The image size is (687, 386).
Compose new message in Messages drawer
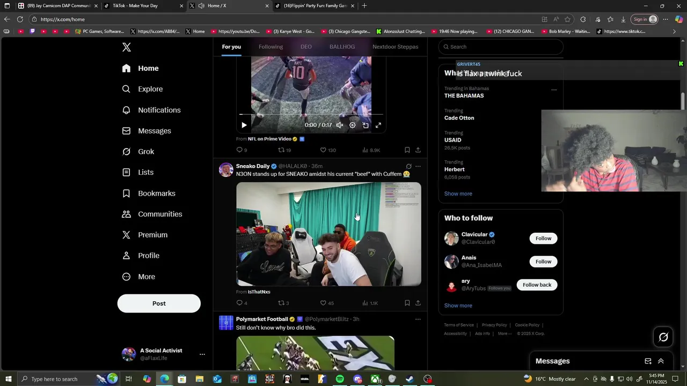(648, 361)
